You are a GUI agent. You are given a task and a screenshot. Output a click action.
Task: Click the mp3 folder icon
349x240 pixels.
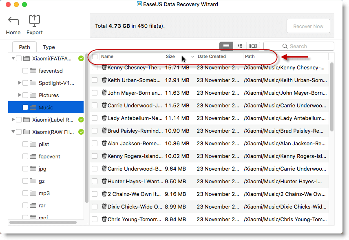pos(33,193)
